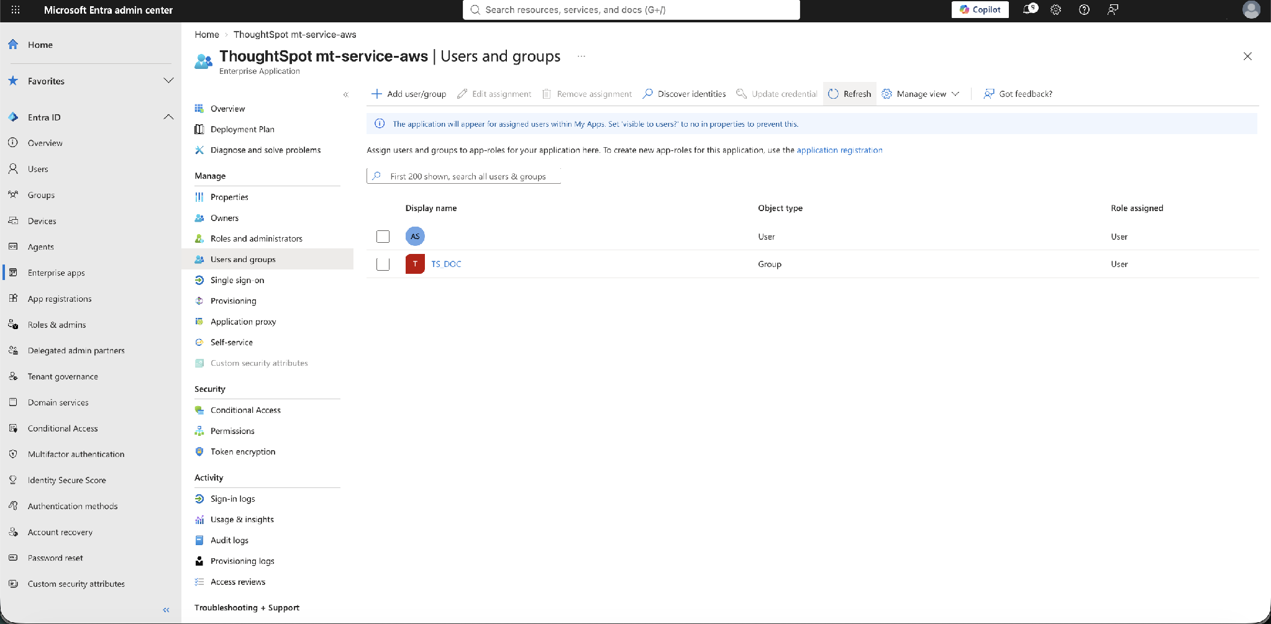This screenshot has width=1271, height=624.
Task: Click the search users & groups field
Action: click(x=463, y=176)
